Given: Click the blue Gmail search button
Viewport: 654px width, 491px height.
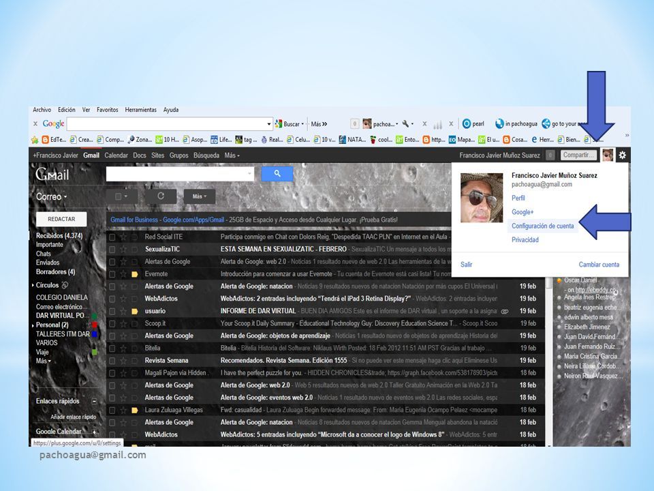Looking at the screenshot, I should coord(277,174).
